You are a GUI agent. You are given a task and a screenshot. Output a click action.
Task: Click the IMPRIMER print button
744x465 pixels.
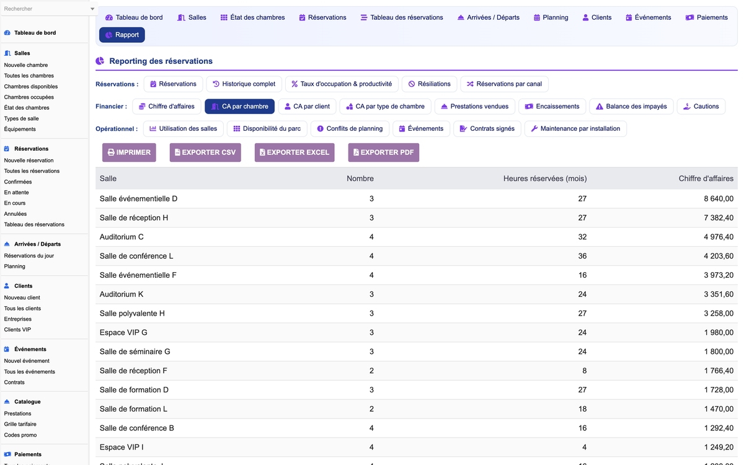pos(129,153)
